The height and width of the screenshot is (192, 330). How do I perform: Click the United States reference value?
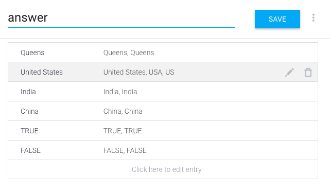coord(42,72)
